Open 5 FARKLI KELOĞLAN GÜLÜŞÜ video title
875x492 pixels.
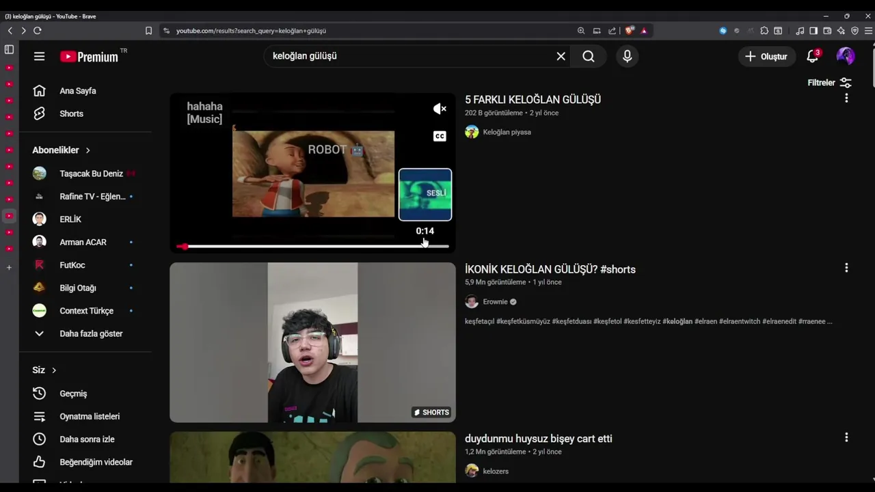coord(533,100)
